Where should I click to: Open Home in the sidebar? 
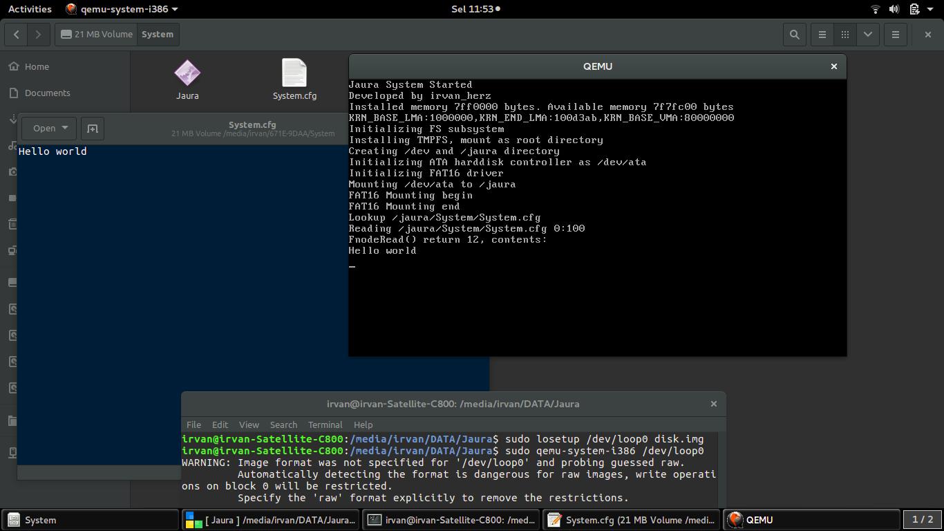37,66
